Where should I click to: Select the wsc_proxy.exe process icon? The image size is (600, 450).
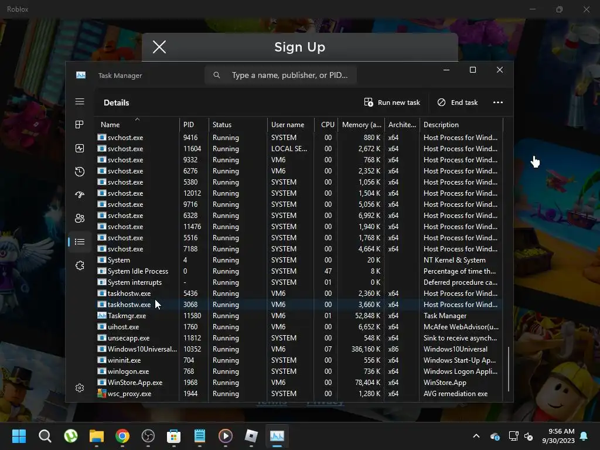coord(101,393)
